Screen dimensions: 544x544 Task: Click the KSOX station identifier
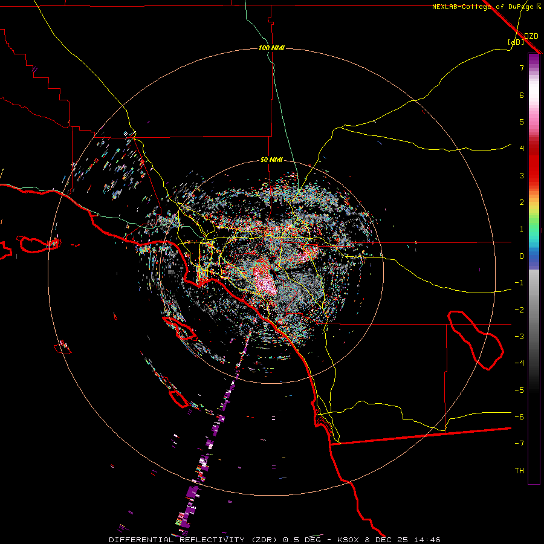point(349,540)
